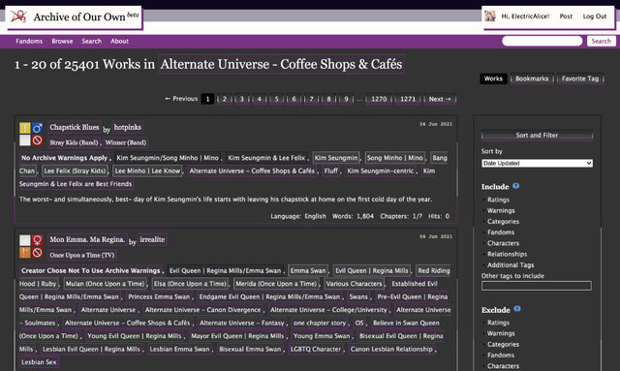This screenshot has height=371, width=620.
Task: Click blank warnings square on Chapstick Blues
Action: point(25,140)
